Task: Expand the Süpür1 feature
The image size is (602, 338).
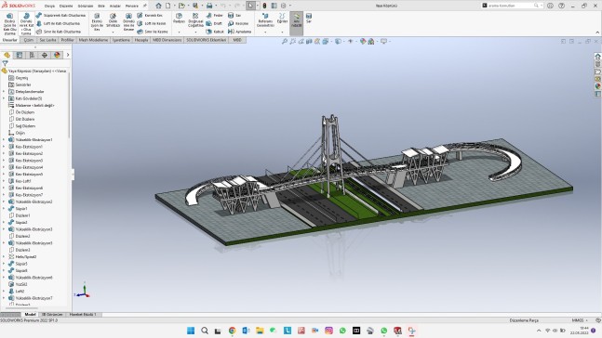Action: tap(4, 209)
